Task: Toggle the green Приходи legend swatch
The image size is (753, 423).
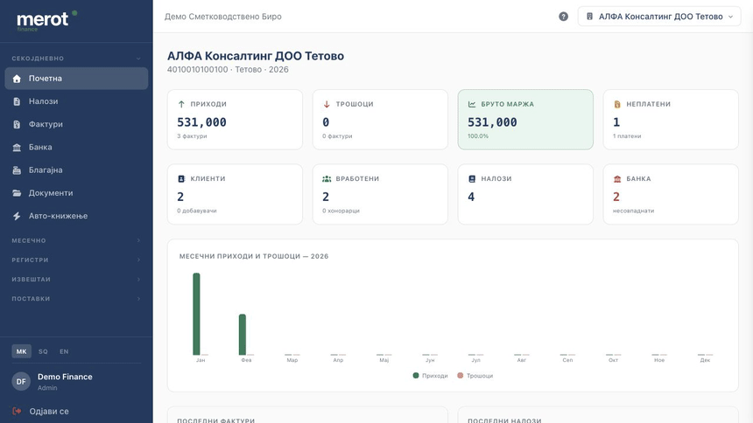Action: click(x=416, y=376)
